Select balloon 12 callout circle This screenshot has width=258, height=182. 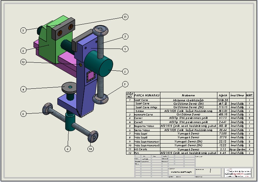pyautogui.click(x=23, y=62)
